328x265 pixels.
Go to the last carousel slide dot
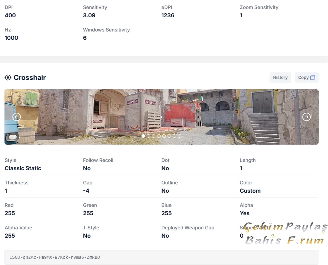[180, 136]
